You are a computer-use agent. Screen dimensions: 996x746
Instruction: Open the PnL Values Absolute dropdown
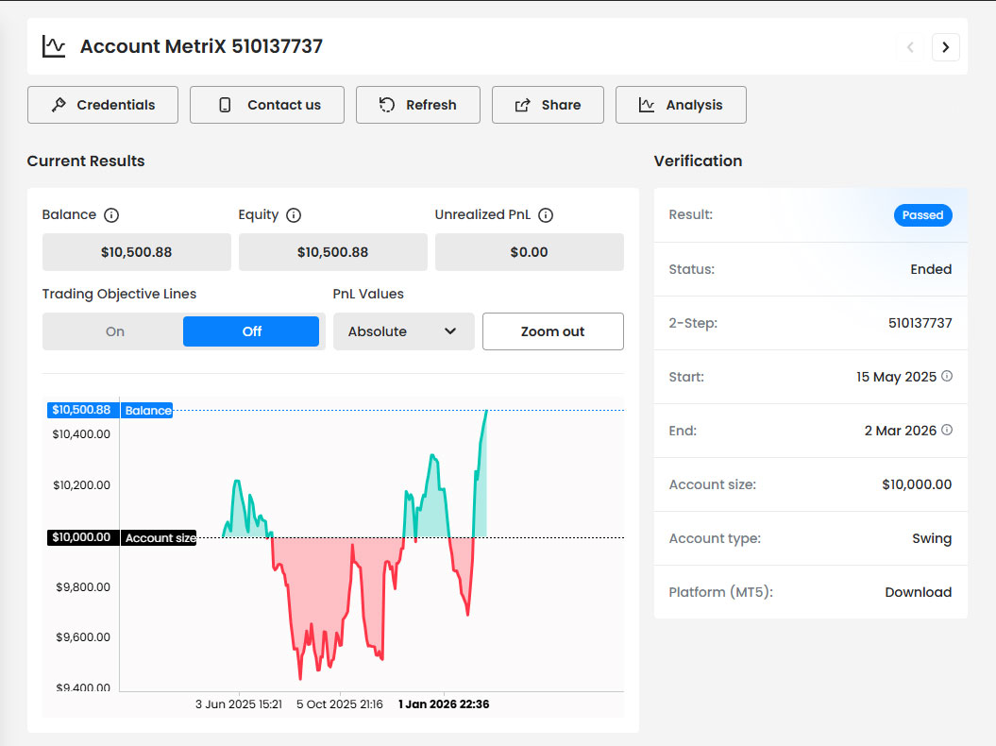click(x=403, y=331)
